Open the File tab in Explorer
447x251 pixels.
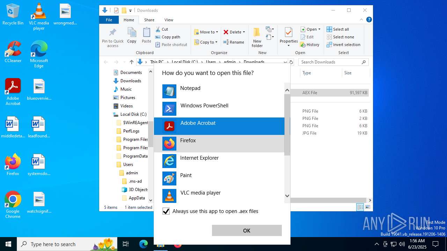109,20
